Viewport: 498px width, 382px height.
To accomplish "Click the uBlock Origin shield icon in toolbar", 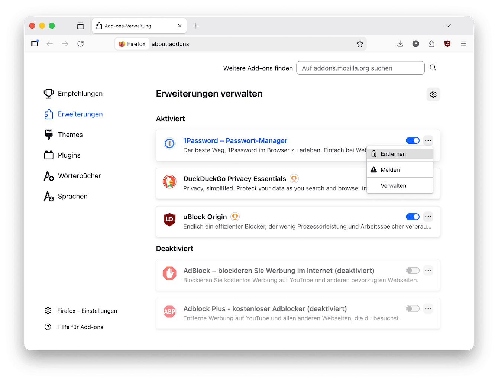I will pos(447,43).
